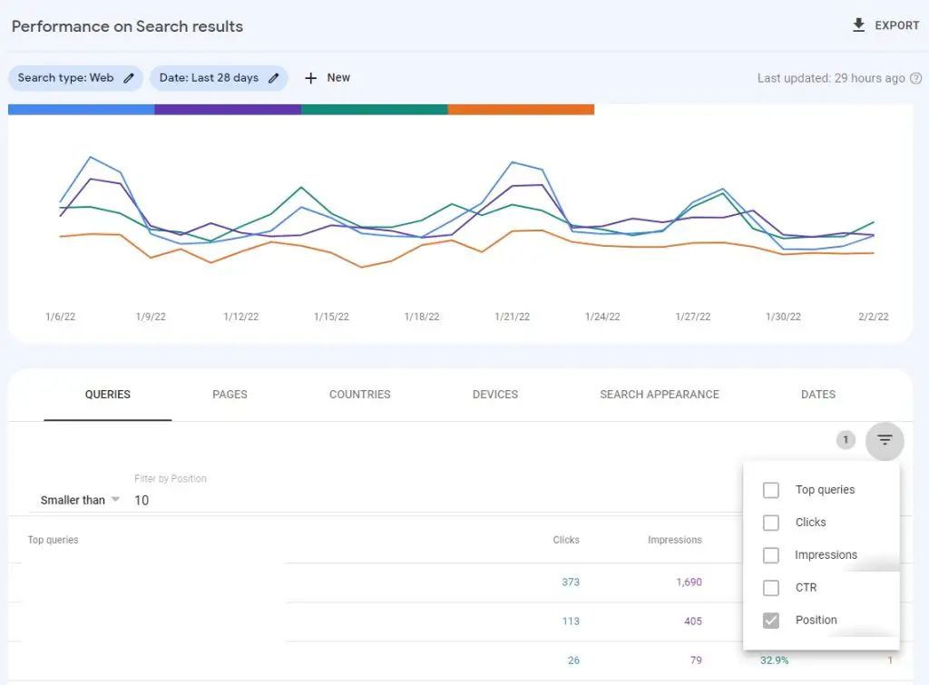
Task: Edit Date Last 28 days pencil icon
Action: (x=274, y=78)
